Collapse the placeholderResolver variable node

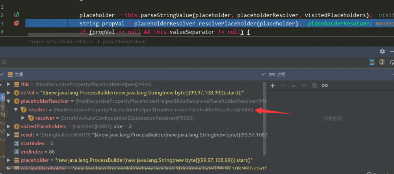pos(9,101)
